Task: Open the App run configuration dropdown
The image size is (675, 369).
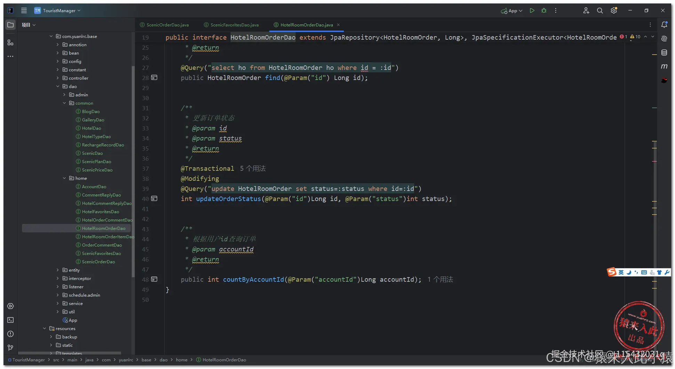Action: pos(512,11)
